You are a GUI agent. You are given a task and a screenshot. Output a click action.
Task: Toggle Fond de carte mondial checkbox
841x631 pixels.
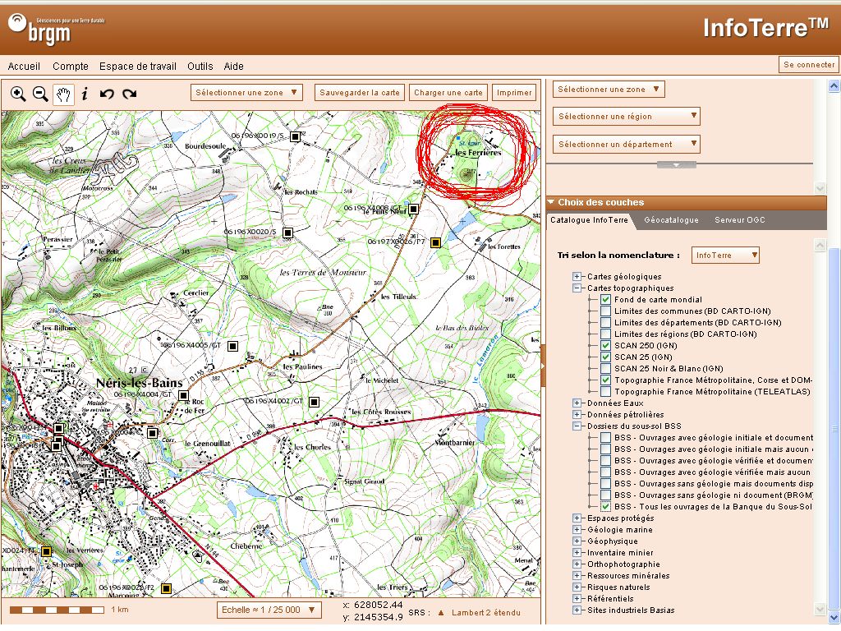pyautogui.click(x=605, y=300)
